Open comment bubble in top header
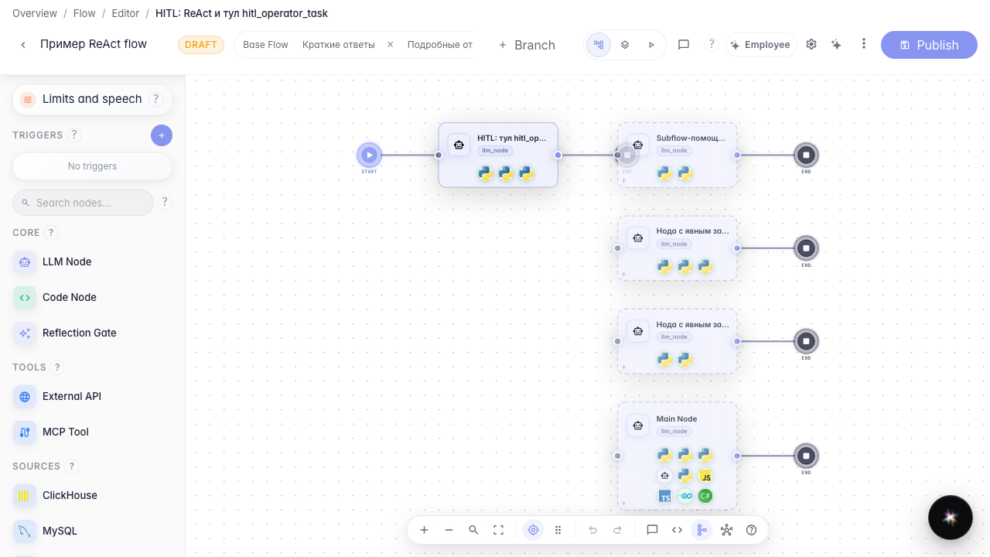The height and width of the screenshot is (557, 990). coord(684,45)
